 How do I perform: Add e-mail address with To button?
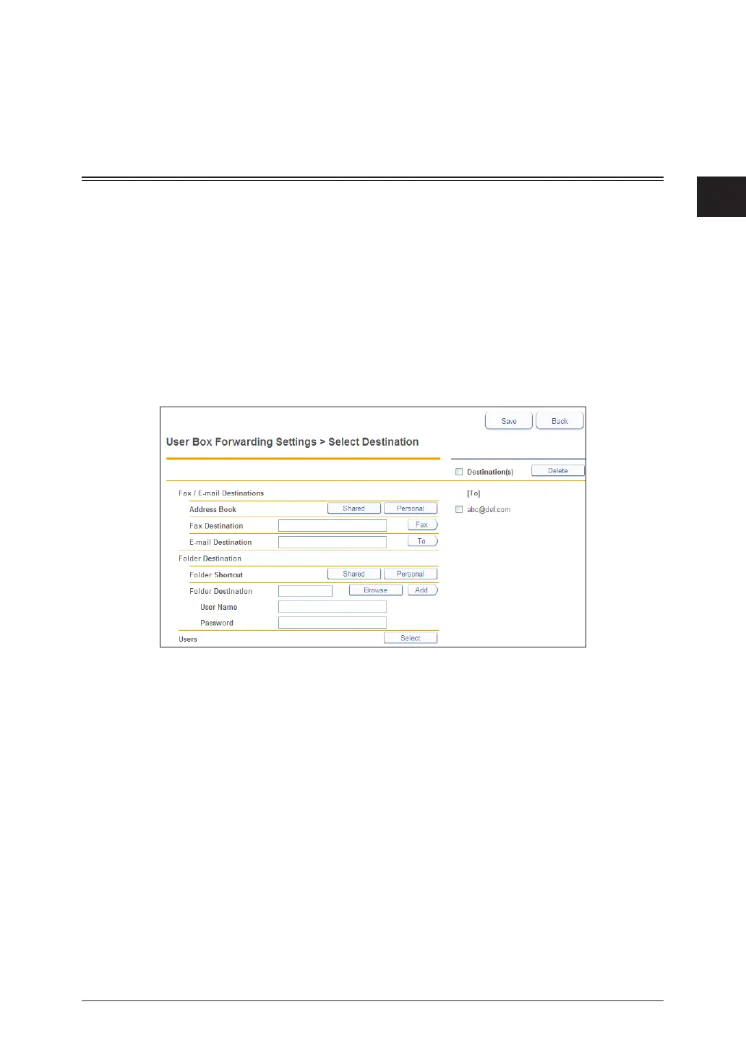(x=423, y=541)
